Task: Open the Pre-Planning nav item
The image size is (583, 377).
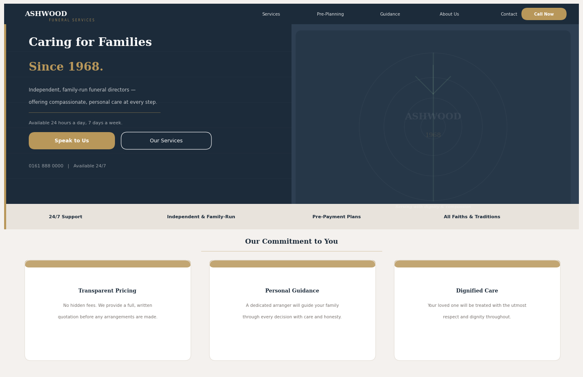Action: (330, 14)
